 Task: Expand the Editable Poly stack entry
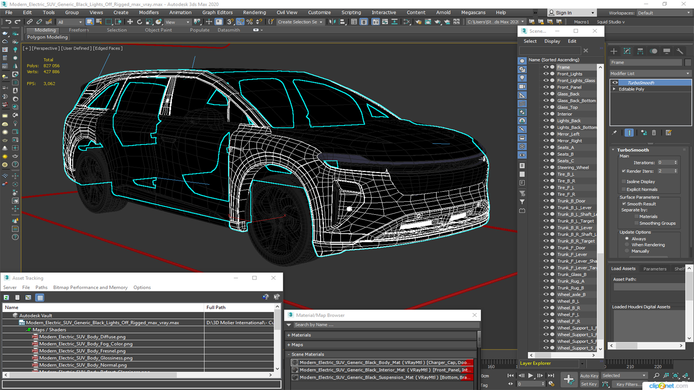[614, 89]
